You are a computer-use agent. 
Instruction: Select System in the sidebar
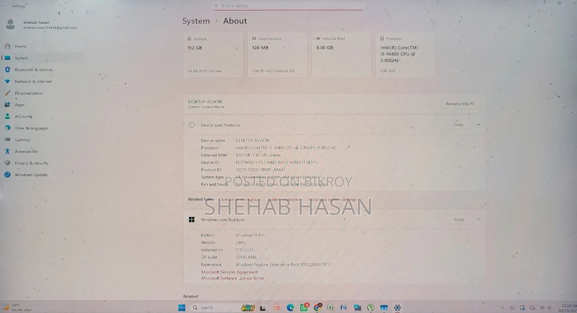43,58
